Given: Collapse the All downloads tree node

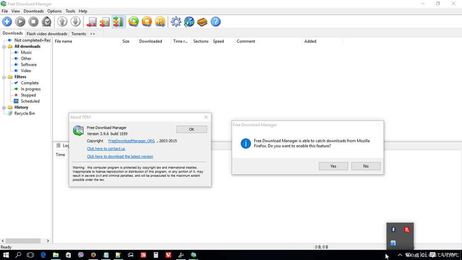Looking at the screenshot, I should [x=4, y=46].
